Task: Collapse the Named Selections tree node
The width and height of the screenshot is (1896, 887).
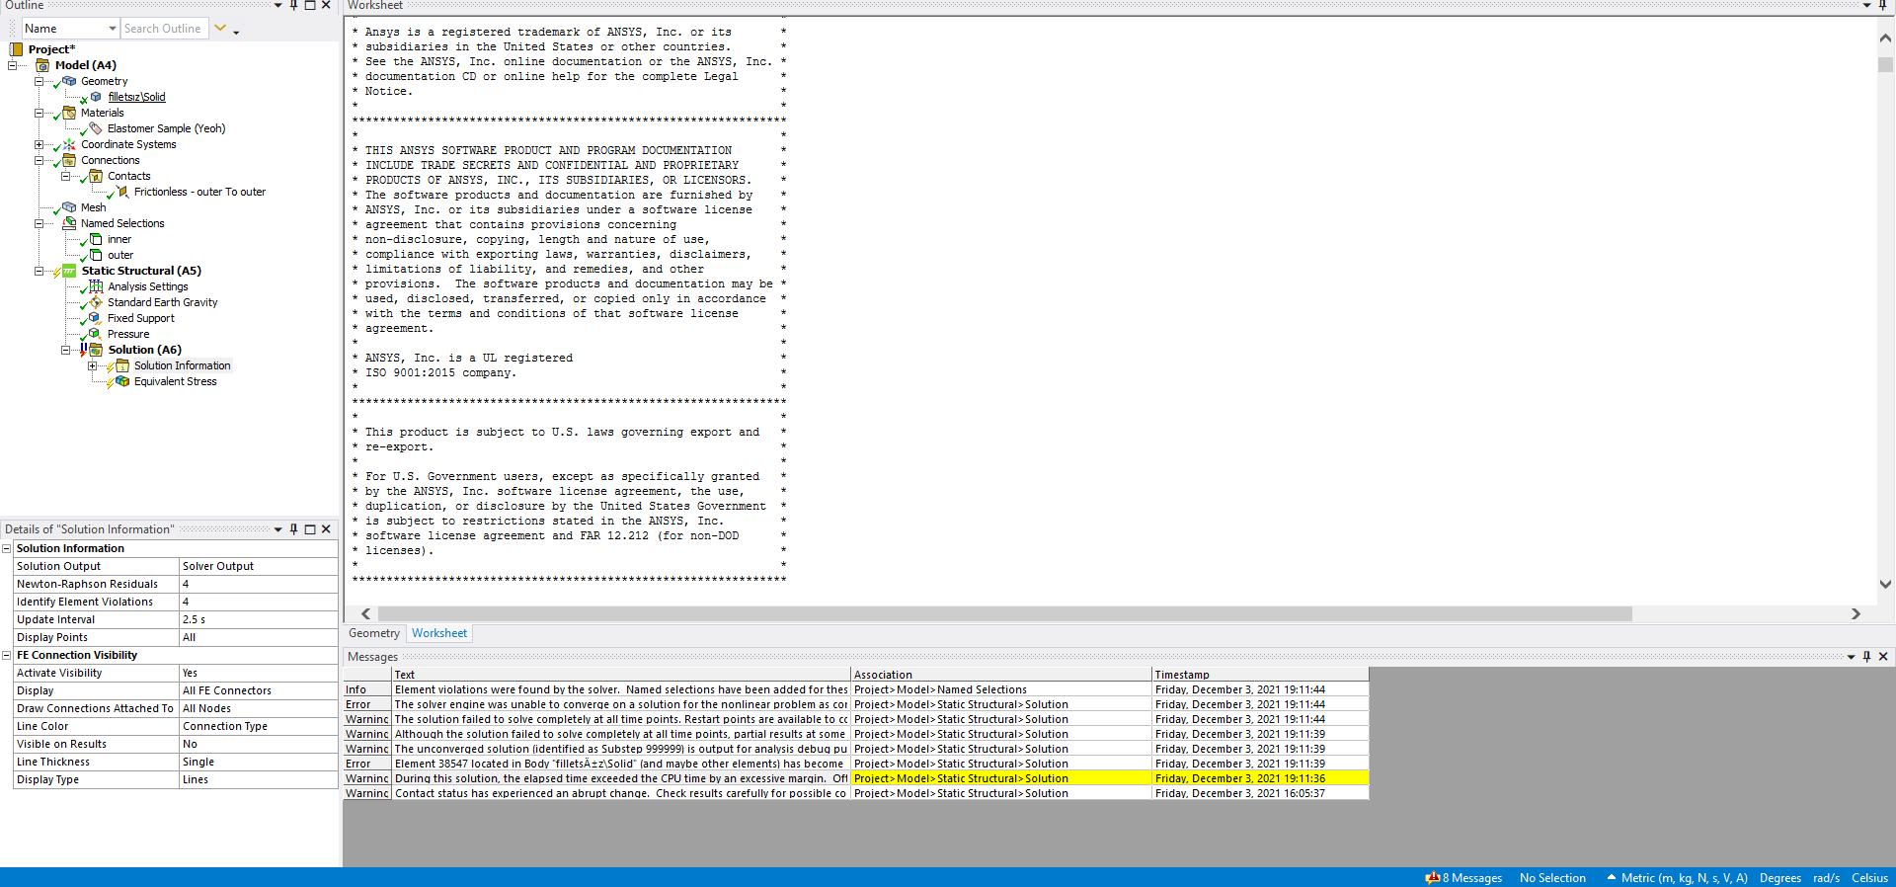Action: click(39, 223)
